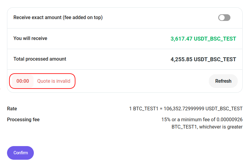Screen dimensions: 249x167
Task: Click the green 3,617.47 receive amount
Action: point(181,39)
